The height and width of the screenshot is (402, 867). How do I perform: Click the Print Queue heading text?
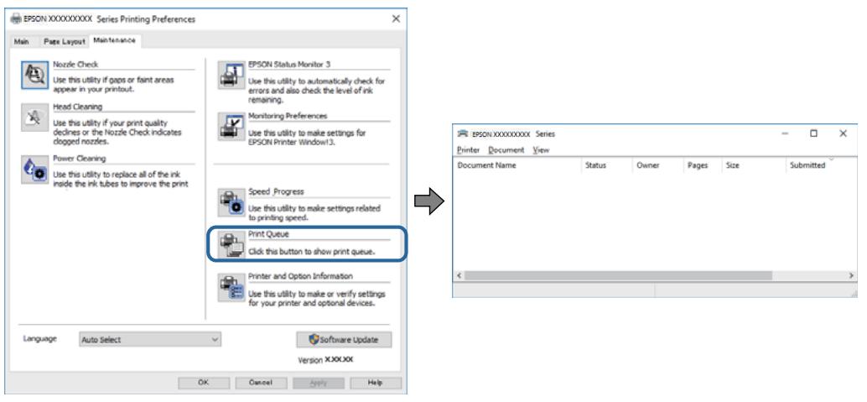268,234
